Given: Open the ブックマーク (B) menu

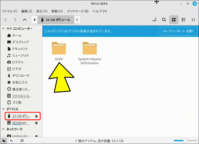Looking at the screenshot, I should (77, 11).
